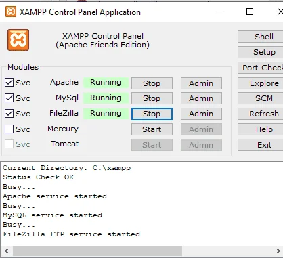The width and height of the screenshot is (283, 258).
Task: Click the Refresh button
Action: (261, 114)
